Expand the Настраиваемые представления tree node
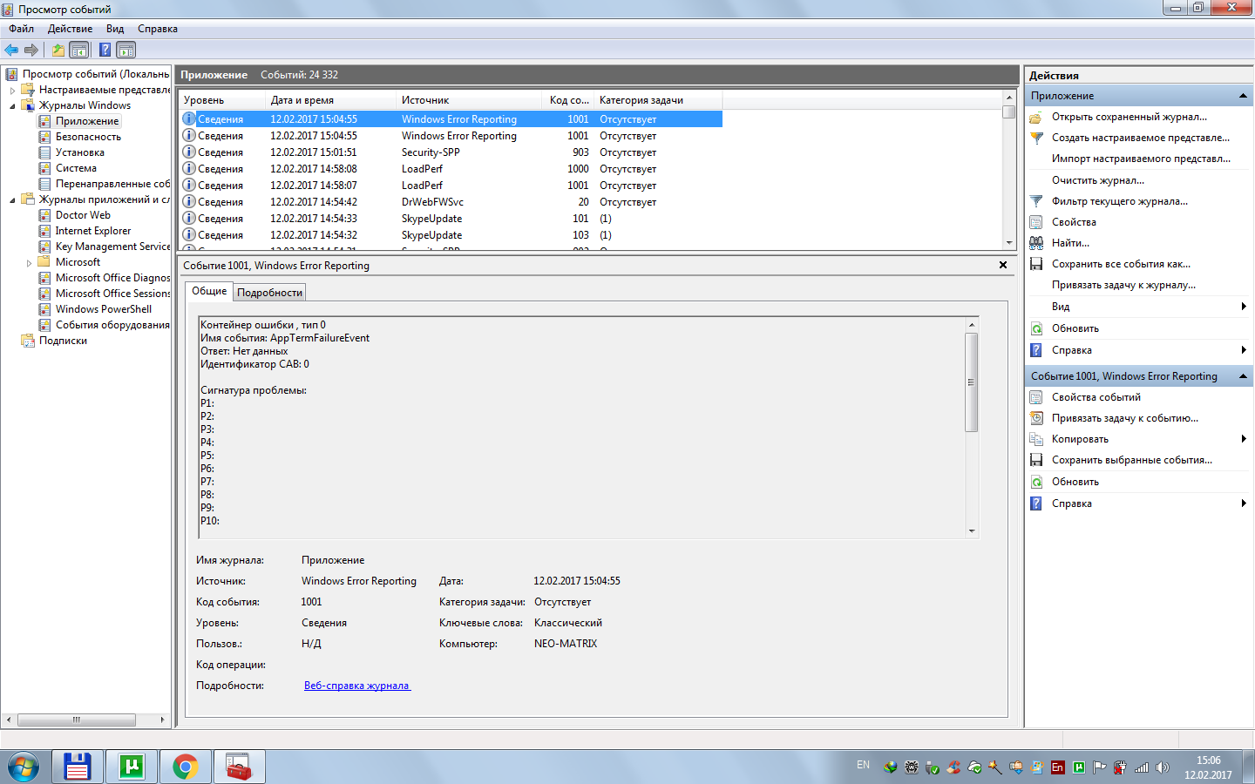Image resolution: width=1255 pixels, height=784 pixels. click(12, 90)
